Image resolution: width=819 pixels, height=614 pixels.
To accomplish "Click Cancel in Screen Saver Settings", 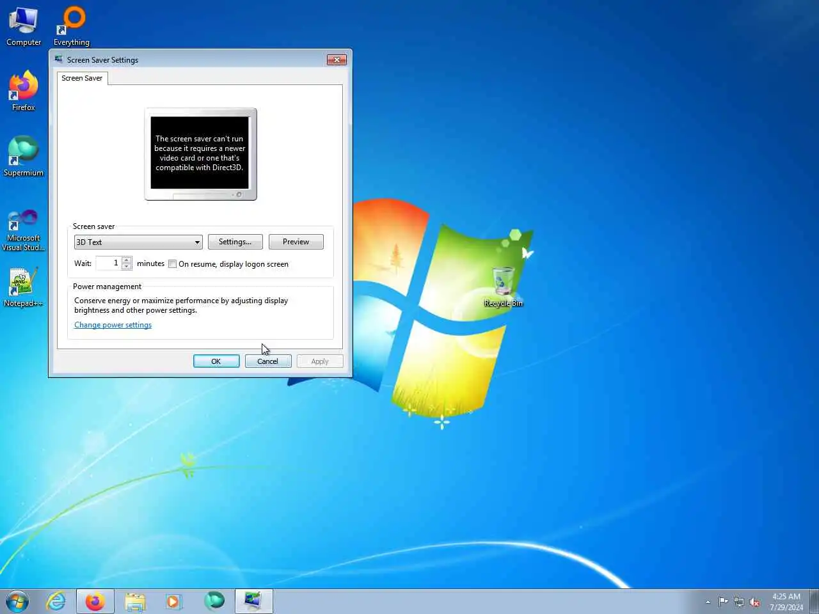I will click(x=268, y=361).
